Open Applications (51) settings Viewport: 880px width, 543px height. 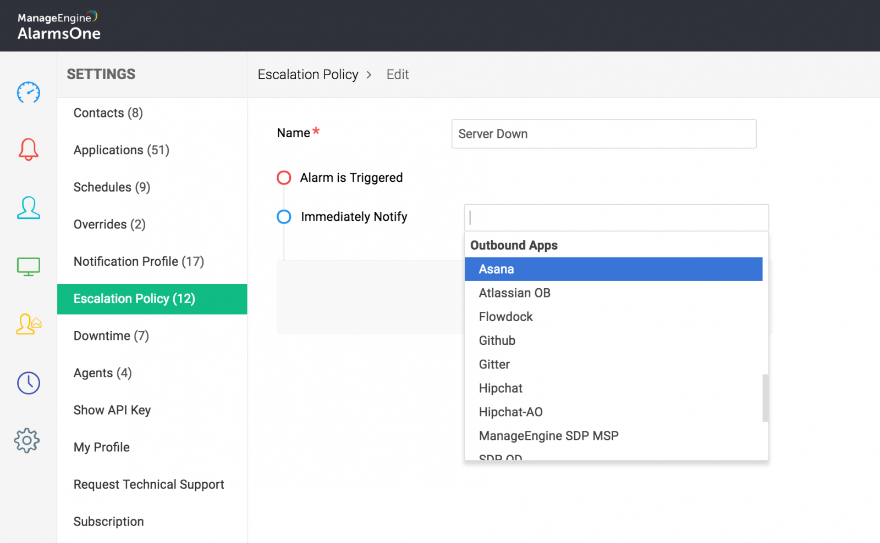pyautogui.click(x=122, y=150)
